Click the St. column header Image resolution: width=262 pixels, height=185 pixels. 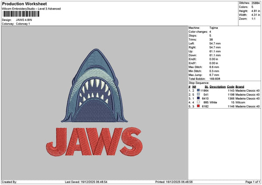point(206,86)
